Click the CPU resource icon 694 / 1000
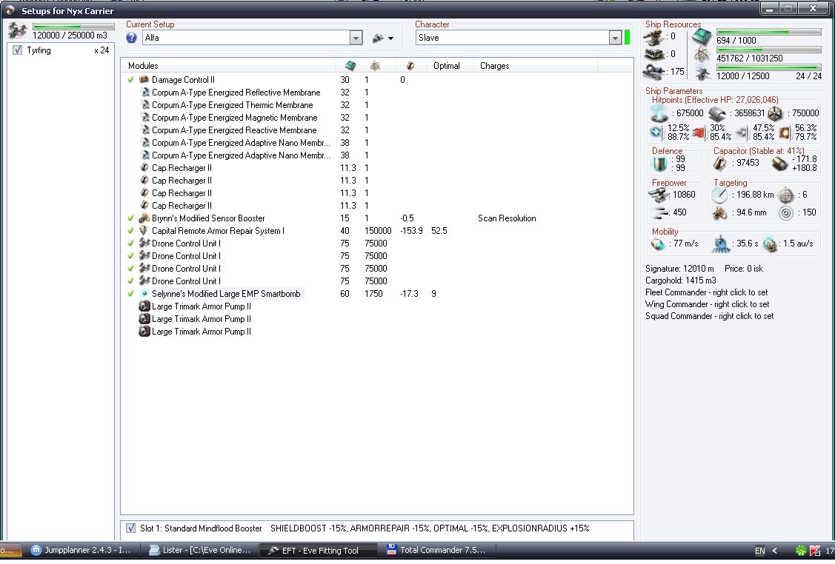Image resolution: width=835 pixels, height=564 pixels. [702, 37]
